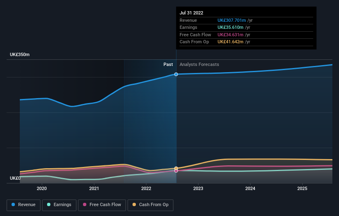Image resolution: width=339 pixels, height=216 pixels.
Task: Click the Jul 31 2022 tooltip date
Action: [191, 13]
